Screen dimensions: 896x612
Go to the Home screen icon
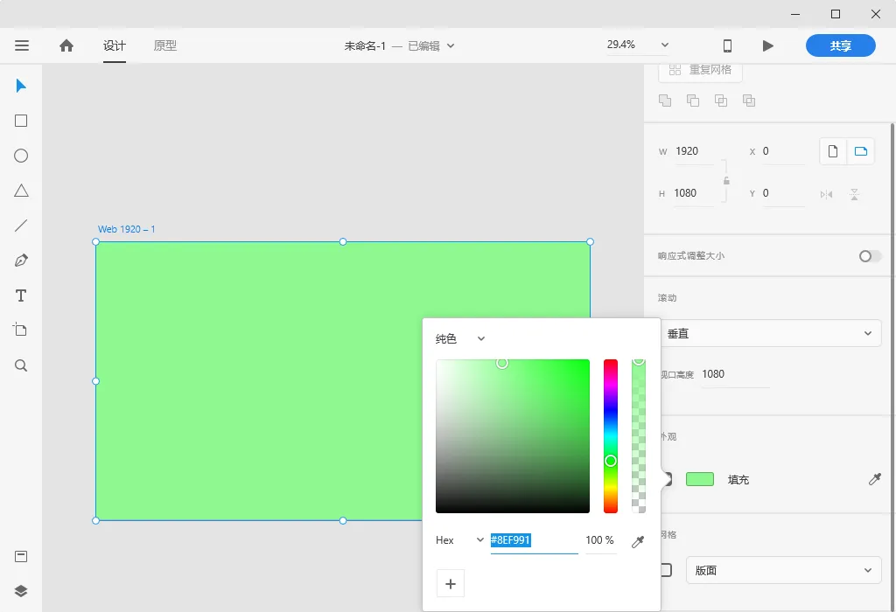point(66,45)
